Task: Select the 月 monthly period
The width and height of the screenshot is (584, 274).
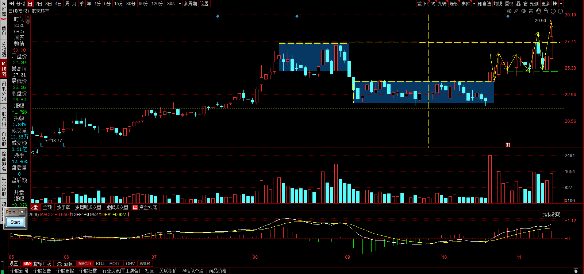Action: [74, 4]
